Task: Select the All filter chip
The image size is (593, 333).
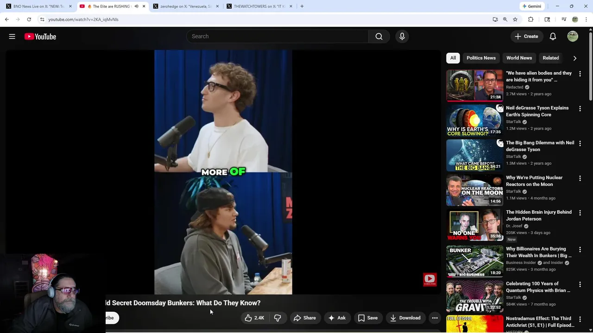Action: [x=453, y=58]
